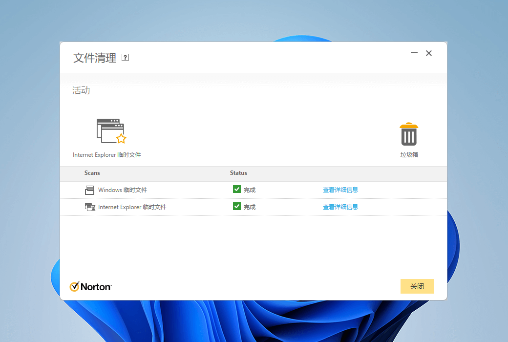Select the 垃圾箱 label under trash icon
The height and width of the screenshot is (342, 508).
point(409,154)
